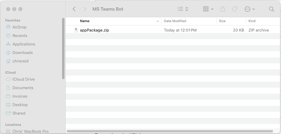This screenshot has height=134, width=281.
Task: Click the Recents clock icon
Action: 8,35
